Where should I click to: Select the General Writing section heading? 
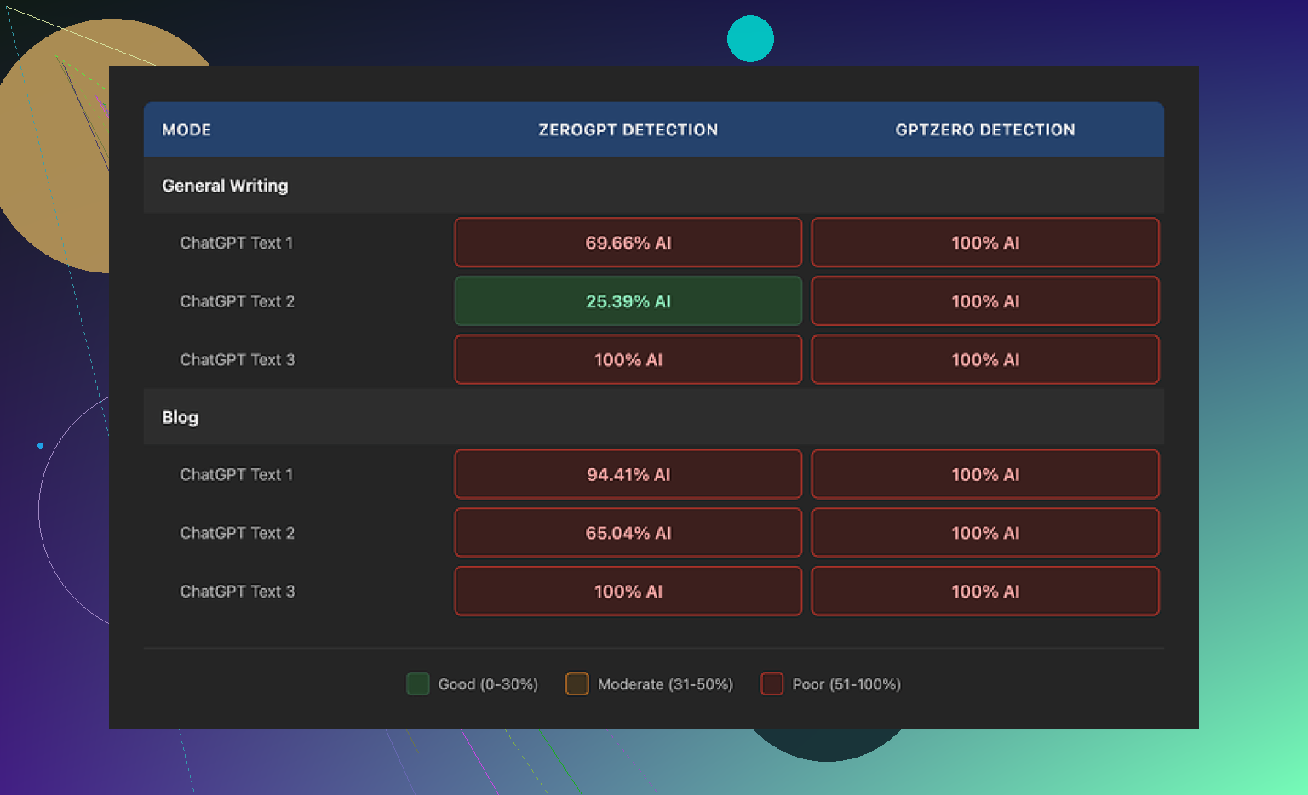[x=225, y=186]
